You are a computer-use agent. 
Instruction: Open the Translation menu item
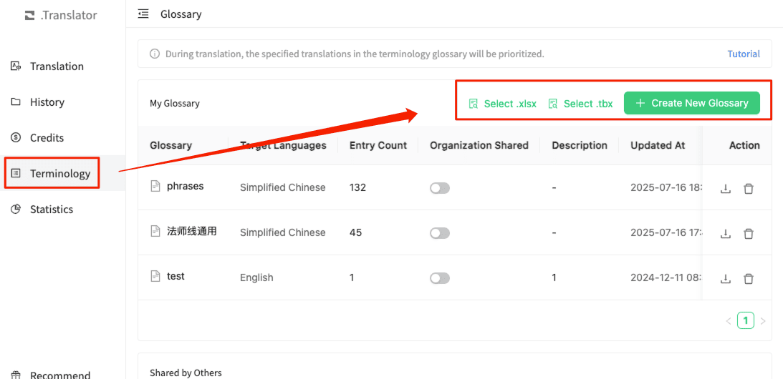(57, 67)
